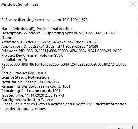Click the 'License Status: Notification' line
The image size is (138, 129).
[x=25, y=77]
